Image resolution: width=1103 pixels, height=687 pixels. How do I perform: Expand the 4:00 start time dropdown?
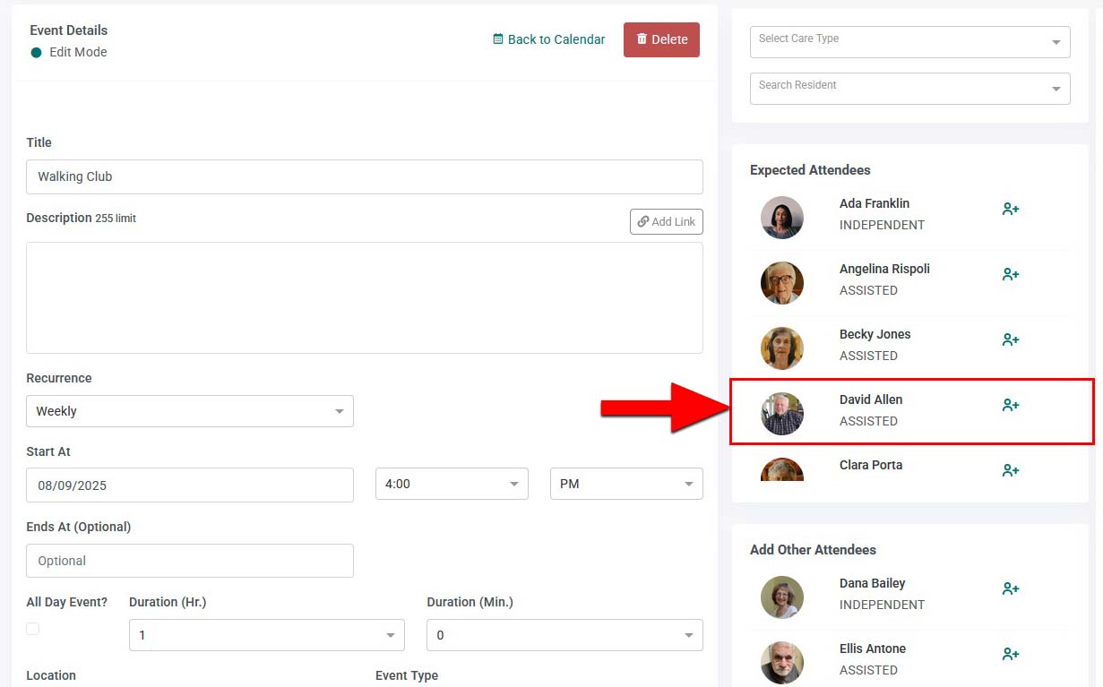click(452, 484)
